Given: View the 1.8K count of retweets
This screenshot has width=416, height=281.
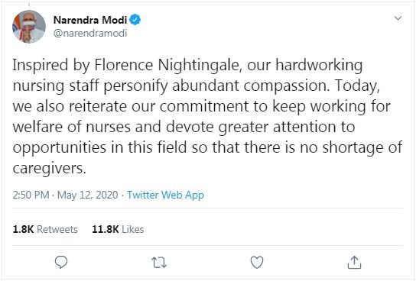Looking at the screenshot, I should pos(23,229).
